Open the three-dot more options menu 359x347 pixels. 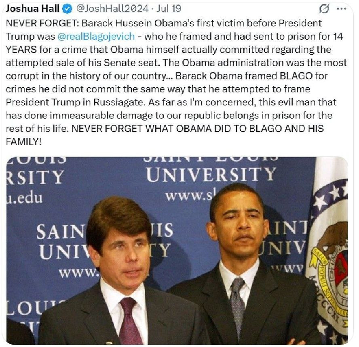coord(342,8)
